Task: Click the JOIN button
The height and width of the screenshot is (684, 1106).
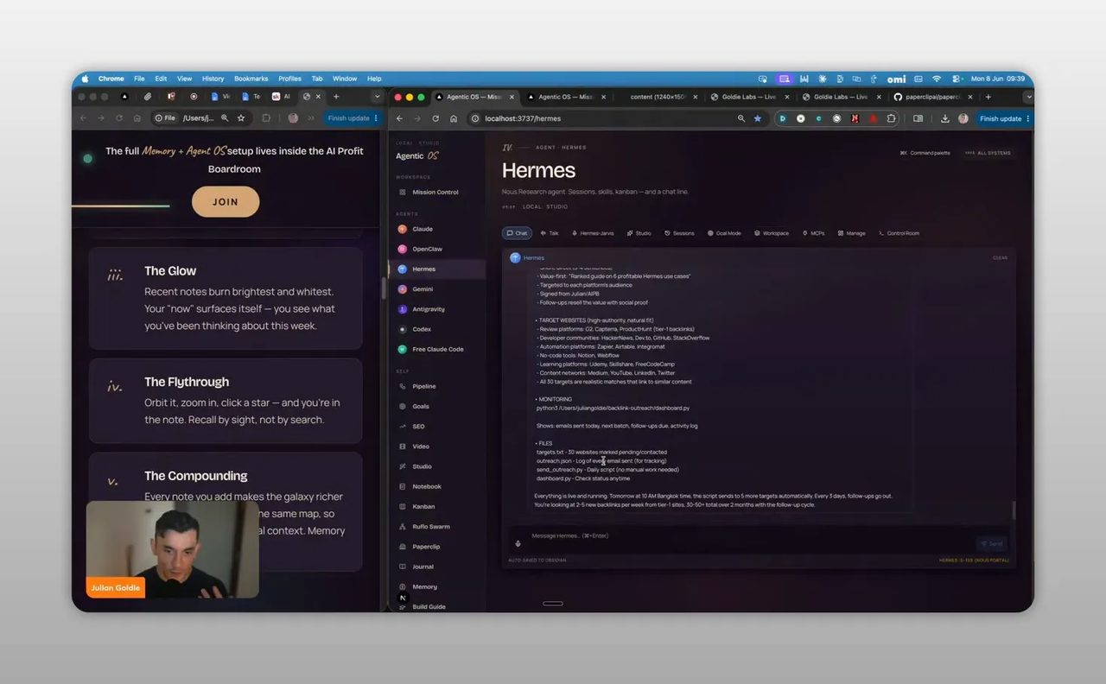Action: (x=226, y=201)
